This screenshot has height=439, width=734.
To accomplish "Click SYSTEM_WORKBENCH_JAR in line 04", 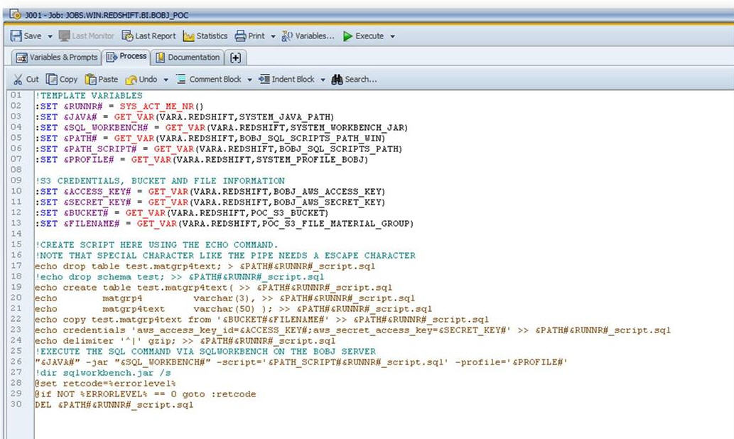I will 347,128.
